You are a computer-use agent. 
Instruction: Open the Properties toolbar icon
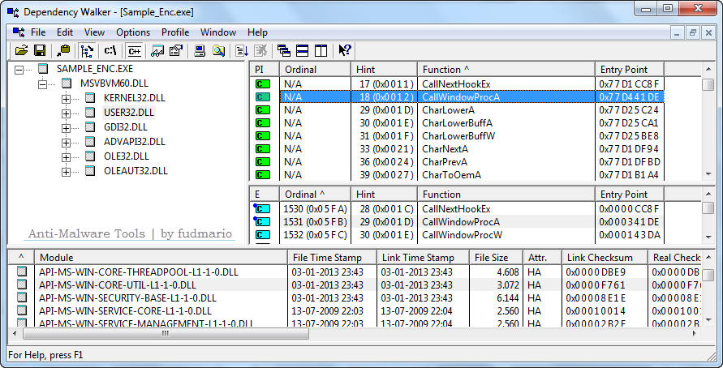[x=175, y=50]
